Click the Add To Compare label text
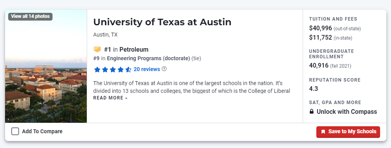This screenshot has width=391, height=148. coord(42,131)
